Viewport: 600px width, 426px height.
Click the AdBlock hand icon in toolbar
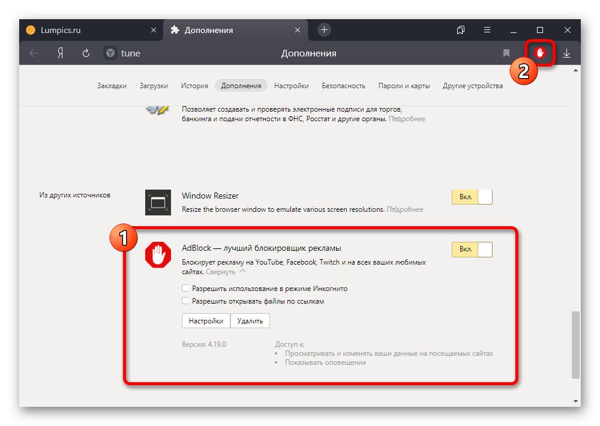pyautogui.click(x=540, y=53)
